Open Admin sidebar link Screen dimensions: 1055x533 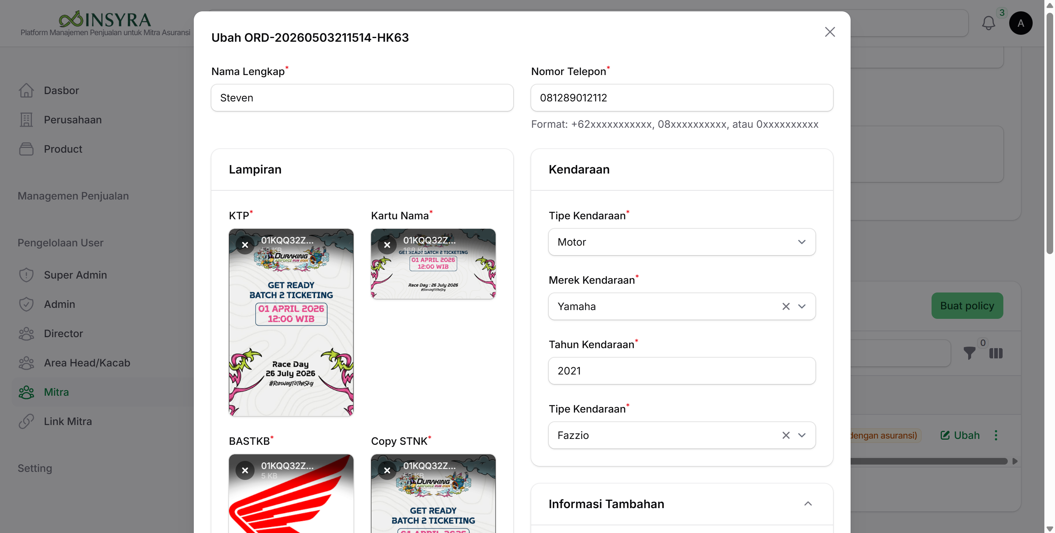[x=59, y=304]
